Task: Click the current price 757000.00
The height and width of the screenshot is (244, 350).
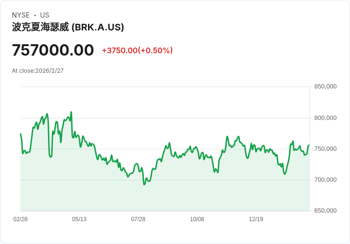Action: pos(53,50)
